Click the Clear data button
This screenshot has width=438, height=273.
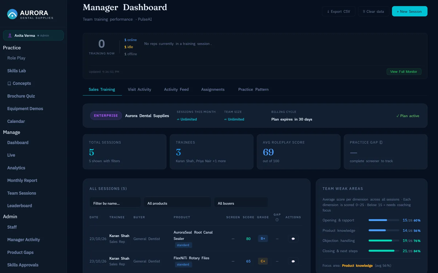(373, 11)
